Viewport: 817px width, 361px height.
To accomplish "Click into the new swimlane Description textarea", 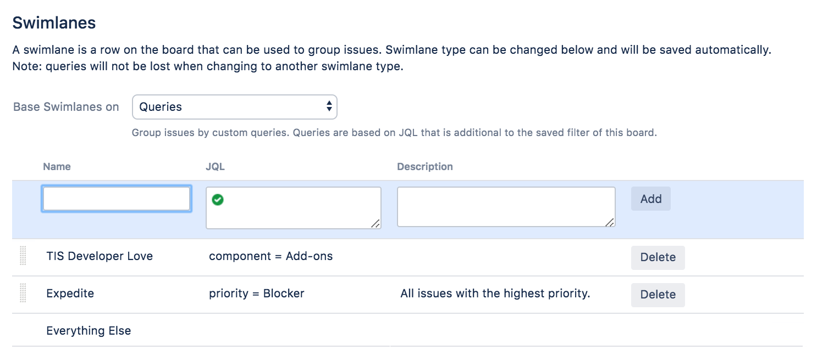I will 506,206.
